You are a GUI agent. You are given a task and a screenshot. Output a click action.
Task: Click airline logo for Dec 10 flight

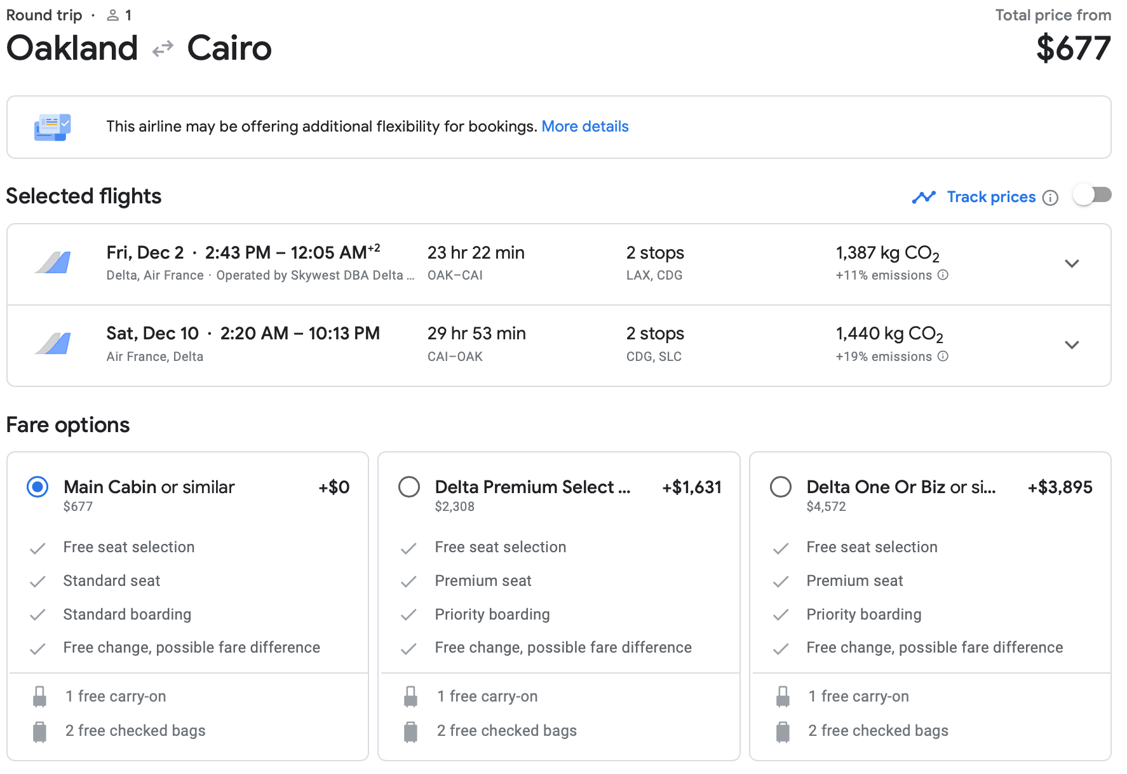[x=53, y=344]
